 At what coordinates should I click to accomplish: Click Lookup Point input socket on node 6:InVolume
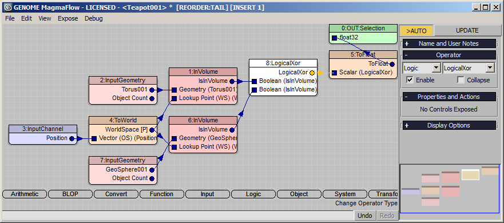174,147
